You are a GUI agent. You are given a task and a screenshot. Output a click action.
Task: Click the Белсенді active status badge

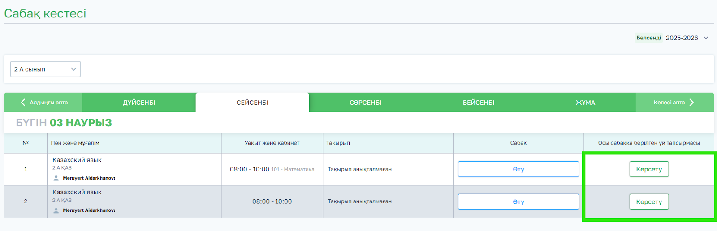click(x=648, y=38)
